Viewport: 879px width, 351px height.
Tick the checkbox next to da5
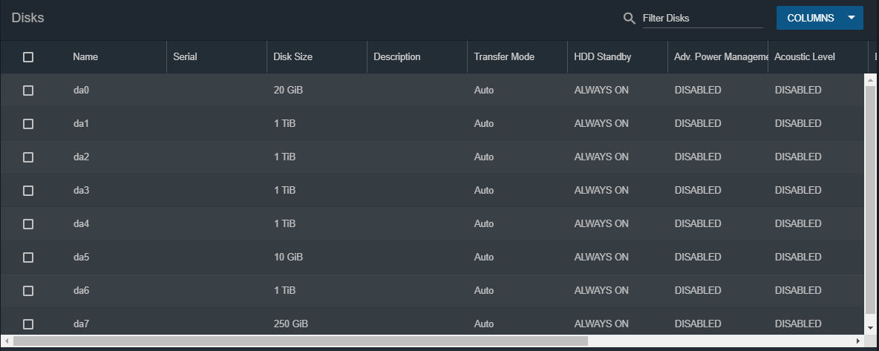[28, 257]
